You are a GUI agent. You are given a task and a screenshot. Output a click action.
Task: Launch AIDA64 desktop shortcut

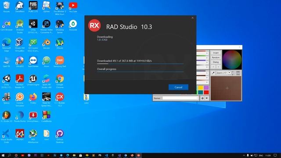point(20,135)
